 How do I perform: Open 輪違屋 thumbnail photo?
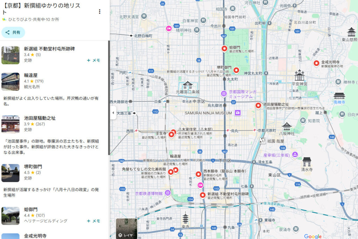(10, 82)
